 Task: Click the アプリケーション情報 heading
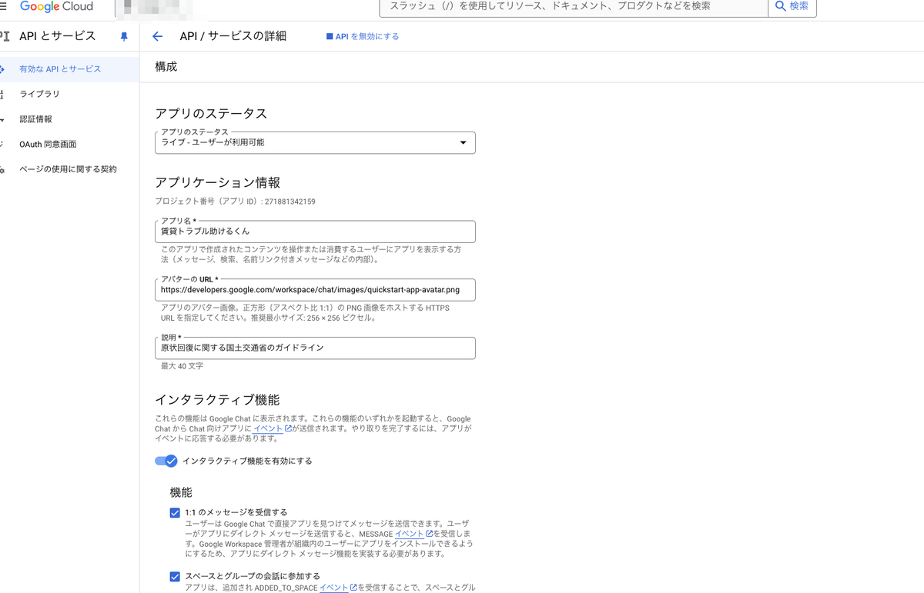pyautogui.click(x=217, y=182)
